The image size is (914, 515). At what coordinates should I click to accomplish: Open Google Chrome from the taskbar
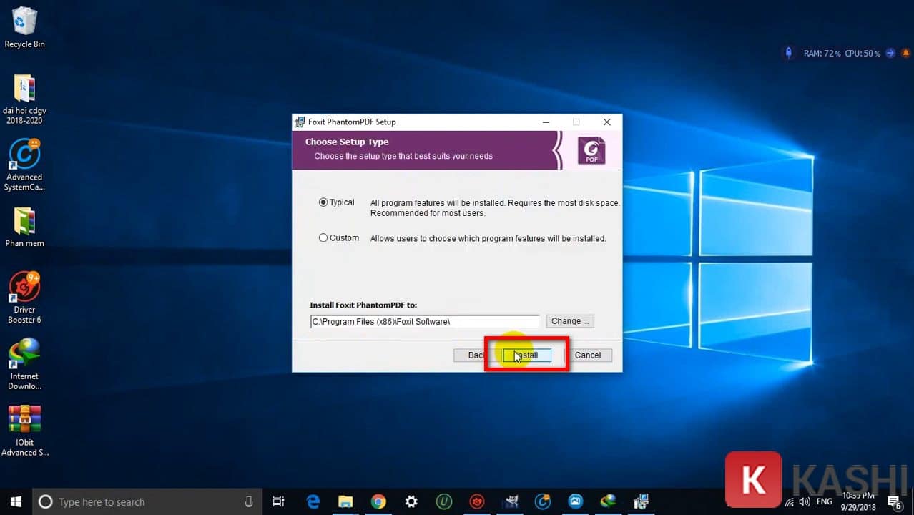tap(378, 501)
